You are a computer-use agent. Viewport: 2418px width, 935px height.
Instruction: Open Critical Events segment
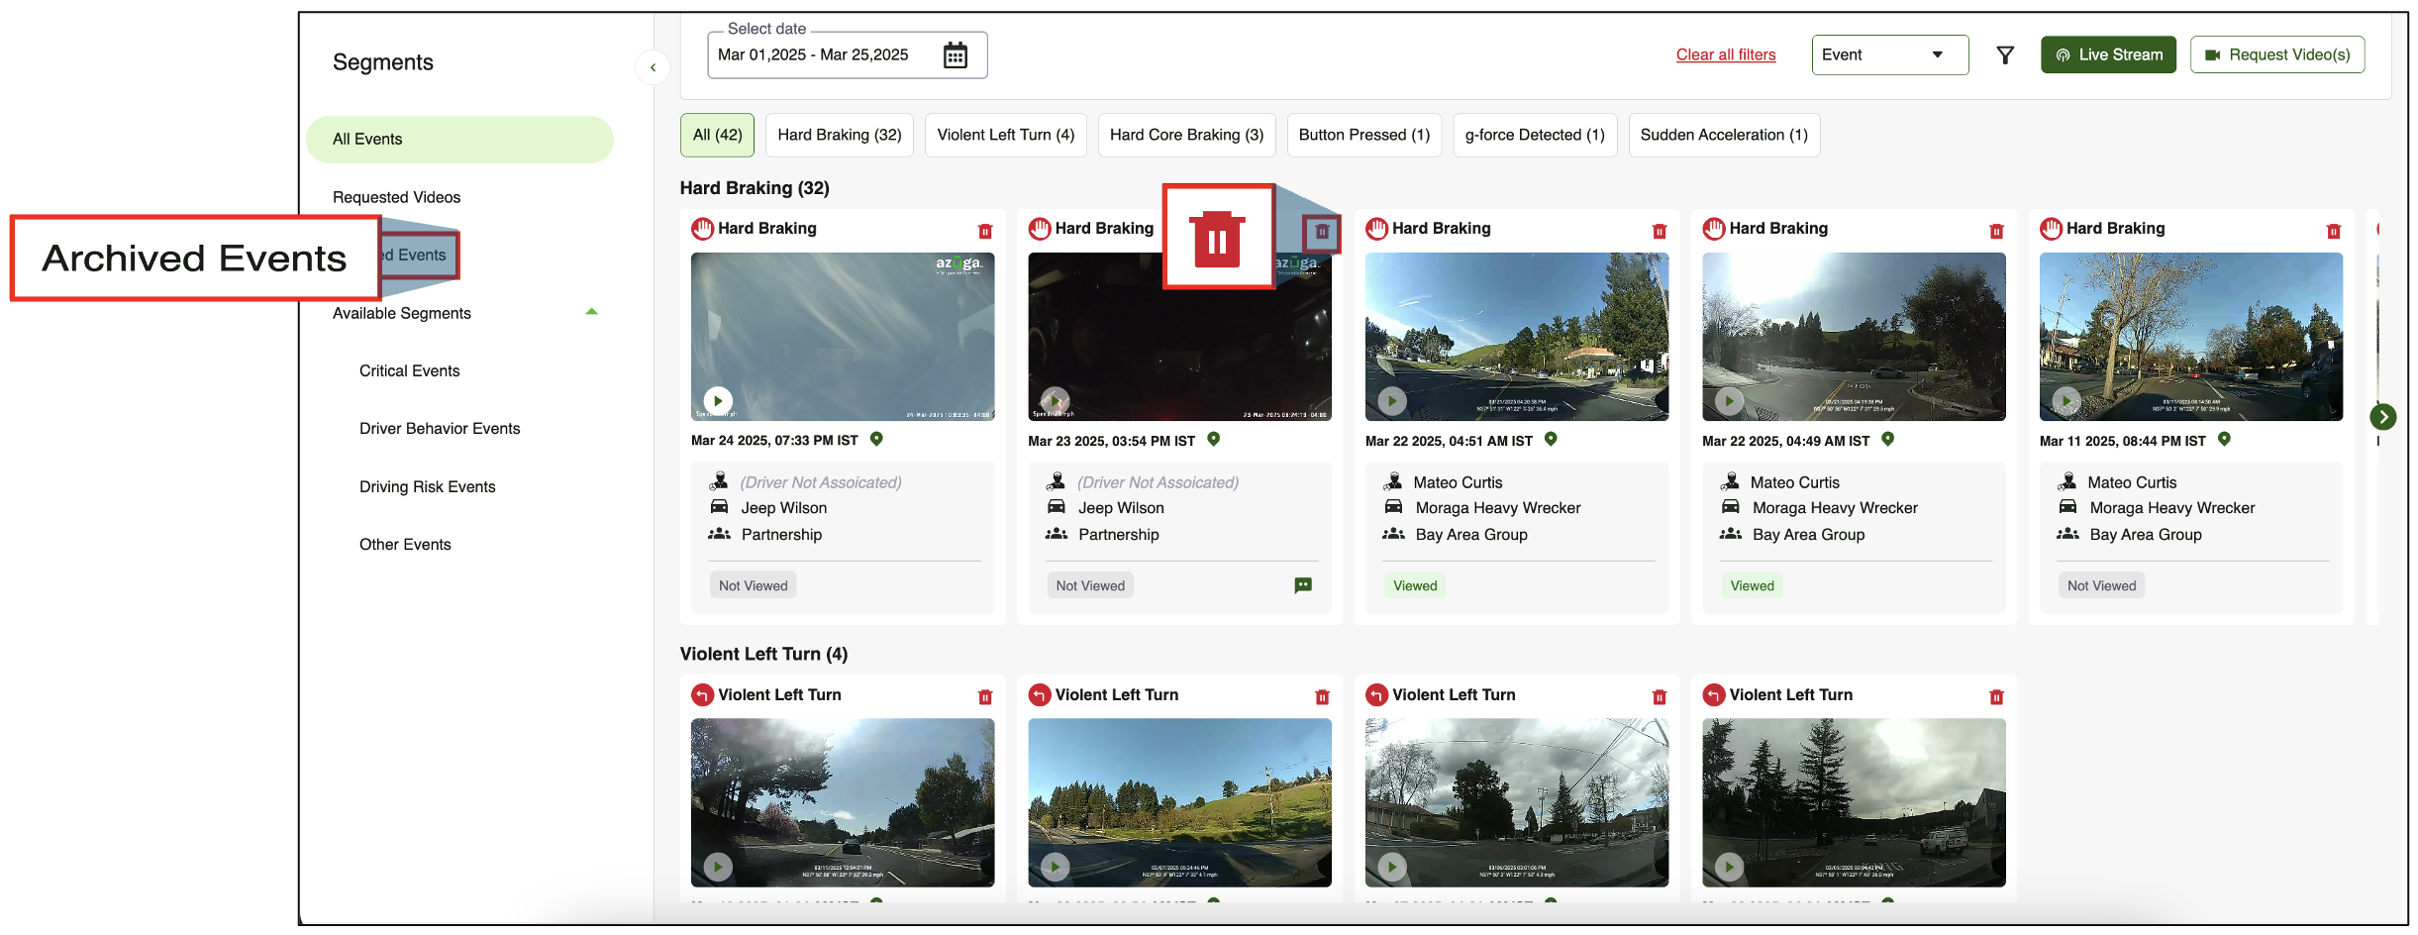(x=409, y=370)
